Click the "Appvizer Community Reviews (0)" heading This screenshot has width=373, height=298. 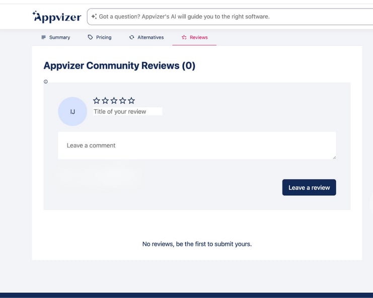click(x=119, y=65)
